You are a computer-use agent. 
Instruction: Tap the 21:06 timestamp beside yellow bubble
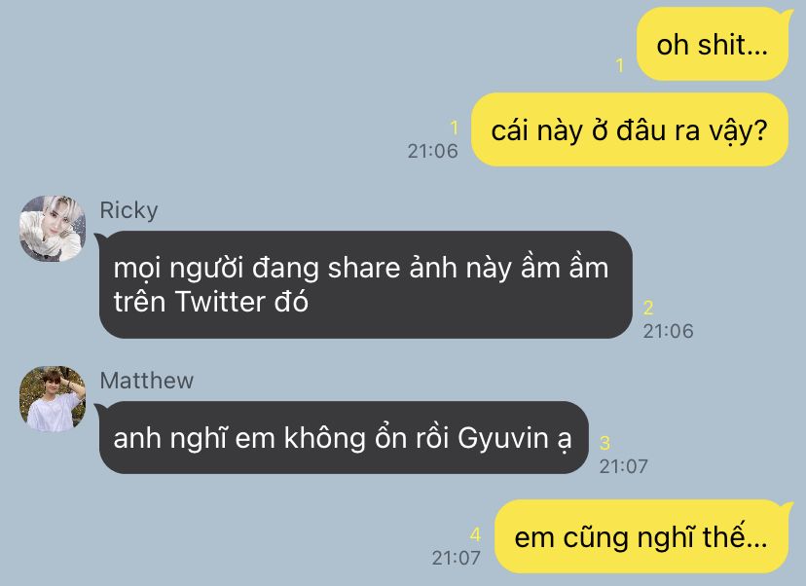point(433,151)
